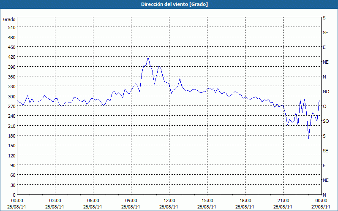The height and width of the screenshot is (211, 338).
Task: Click the 390 degree axis label
Action: pyautogui.click(x=12, y=67)
